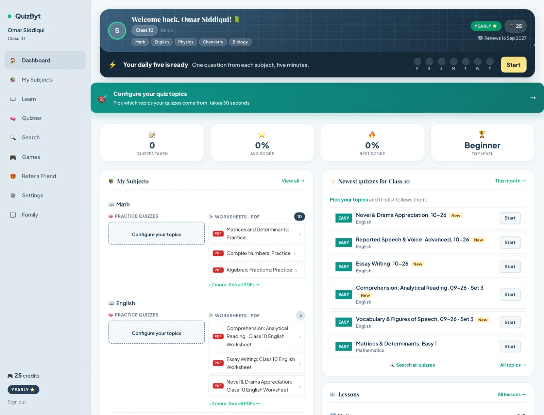The height and width of the screenshot is (415, 544).
Task: Click the user avatar circle labeled S
Action: pos(117,31)
